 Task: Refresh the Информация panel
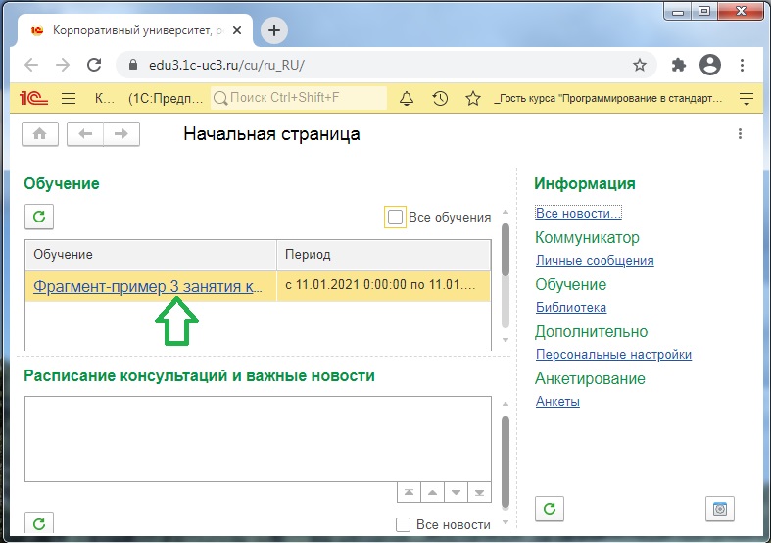549,509
